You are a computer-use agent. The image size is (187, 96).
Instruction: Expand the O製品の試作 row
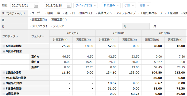(4, 83)
